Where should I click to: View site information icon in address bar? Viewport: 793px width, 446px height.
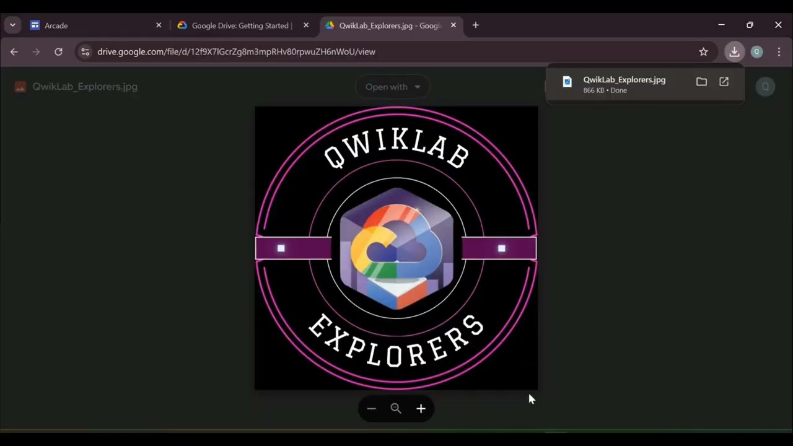[x=85, y=52]
